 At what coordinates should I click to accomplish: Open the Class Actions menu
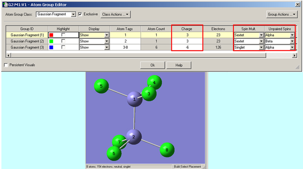click(116, 14)
